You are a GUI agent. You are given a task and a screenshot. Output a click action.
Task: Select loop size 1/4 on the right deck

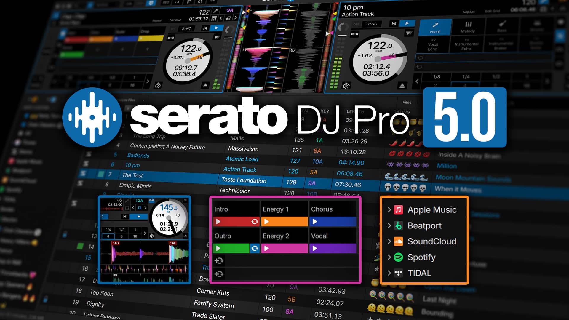pos(466,76)
